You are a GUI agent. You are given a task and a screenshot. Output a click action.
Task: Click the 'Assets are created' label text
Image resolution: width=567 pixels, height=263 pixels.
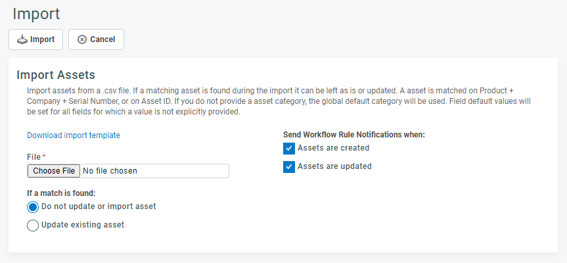(x=333, y=148)
